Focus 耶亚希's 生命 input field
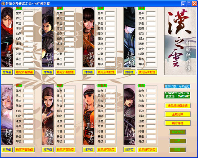The image size is (198, 158). pyautogui.click(x=110, y=91)
